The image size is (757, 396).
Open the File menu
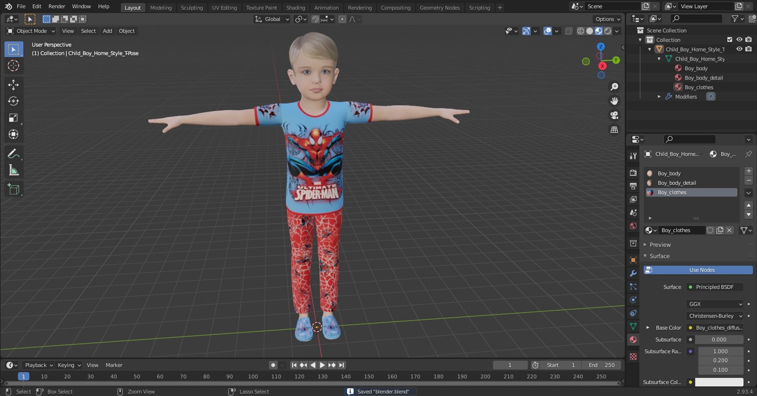coord(21,6)
